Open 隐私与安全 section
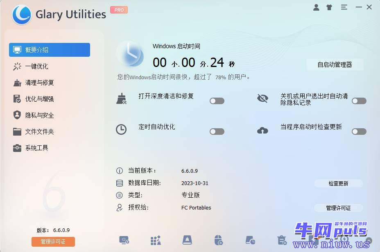The height and width of the screenshot is (252, 380). (50, 115)
